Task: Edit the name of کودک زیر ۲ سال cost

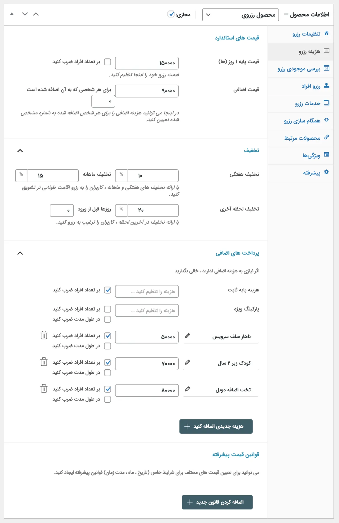Action: (187, 363)
